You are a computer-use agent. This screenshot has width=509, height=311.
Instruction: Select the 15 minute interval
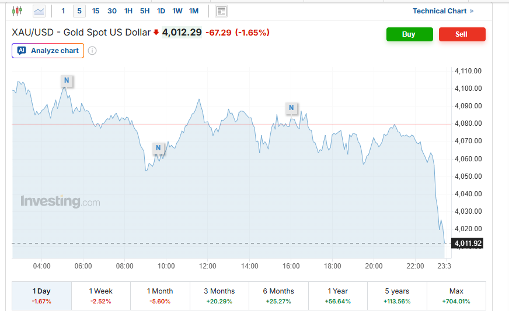pos(96,10)
